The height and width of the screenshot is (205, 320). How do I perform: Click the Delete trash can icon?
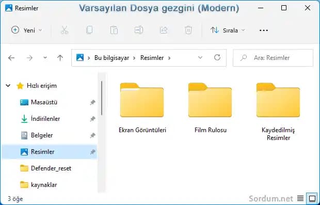[188, 30]
